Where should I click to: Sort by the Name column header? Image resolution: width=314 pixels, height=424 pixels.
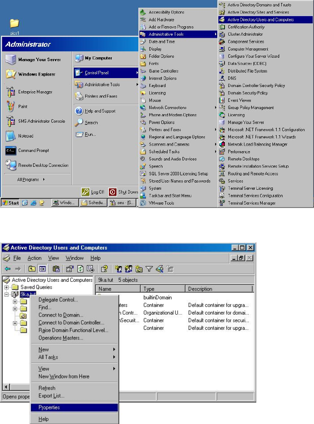[x=118, y=289]
